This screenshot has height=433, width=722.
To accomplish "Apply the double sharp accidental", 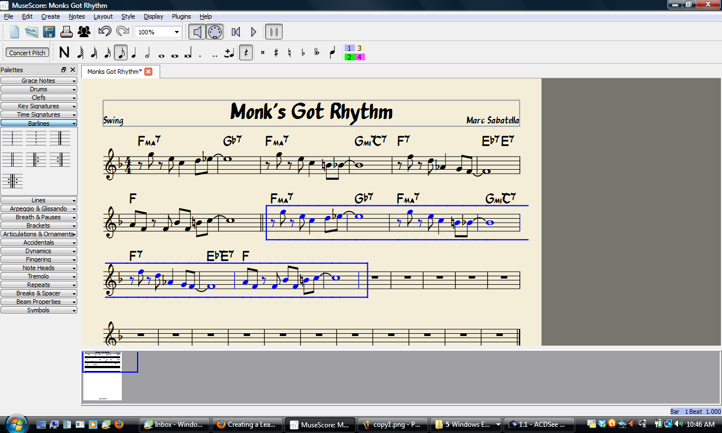I will coord(262,53).
